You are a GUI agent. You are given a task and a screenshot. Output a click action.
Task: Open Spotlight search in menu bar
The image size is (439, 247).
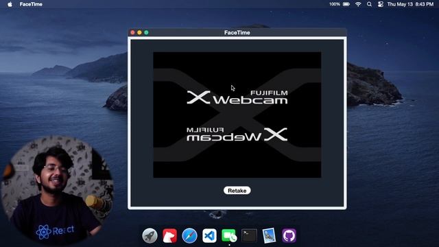[369, 4]
